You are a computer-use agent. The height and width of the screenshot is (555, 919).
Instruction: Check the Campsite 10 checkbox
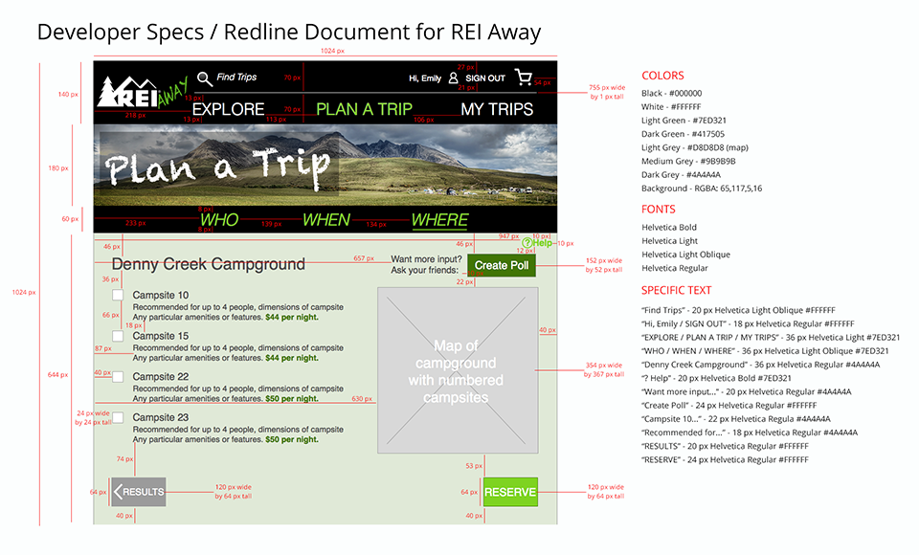(x=118, y=295)
